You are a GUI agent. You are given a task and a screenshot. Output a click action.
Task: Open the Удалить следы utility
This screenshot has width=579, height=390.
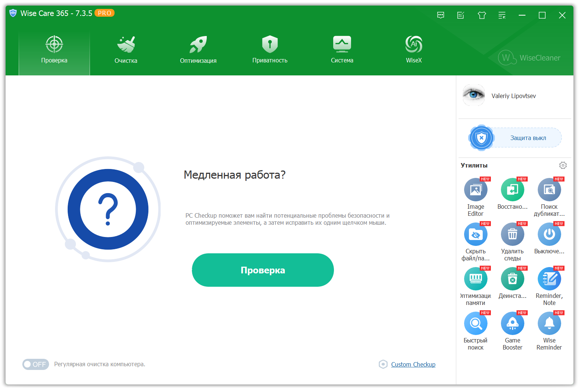pyautogui.click(x=512, y=234)
